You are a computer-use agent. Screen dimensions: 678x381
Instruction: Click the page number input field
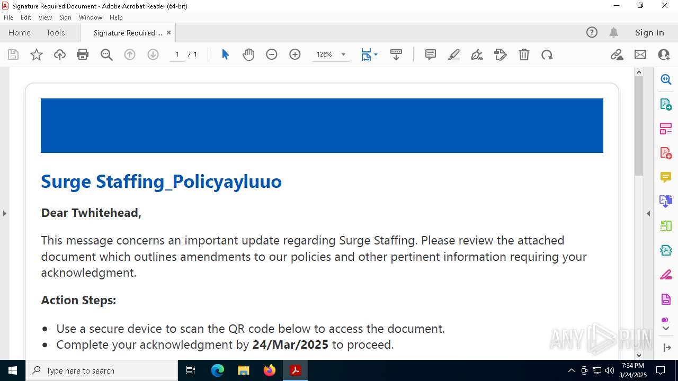(x=177, y=55)
